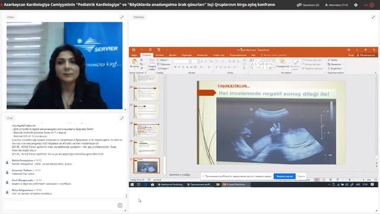Open Task View on the taskbar
Image resolution: width=380 pixels, height=214 pixels.
139,185
